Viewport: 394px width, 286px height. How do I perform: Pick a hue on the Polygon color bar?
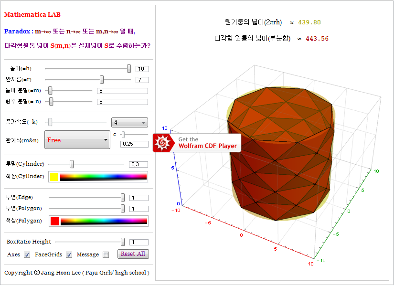[104, 221]
